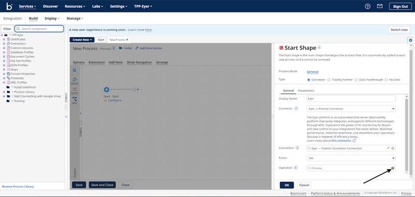Image resolution: width=415 pixels, height=197 pixels.
Task: Click the Switch now button
Action: click(399, 30)
